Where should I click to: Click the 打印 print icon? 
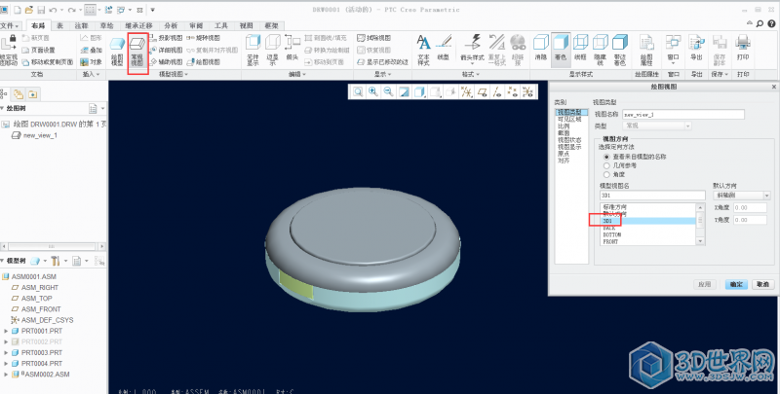tap(743, 49)
